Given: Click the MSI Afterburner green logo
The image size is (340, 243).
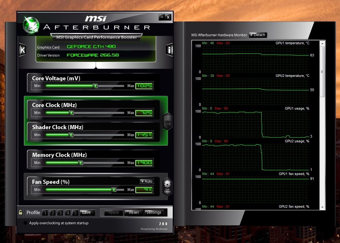Looking at the screenshot, I should click(x=31, y=25).
